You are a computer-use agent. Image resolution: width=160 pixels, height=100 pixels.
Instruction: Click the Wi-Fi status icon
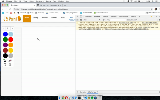(x=131, y=1)
